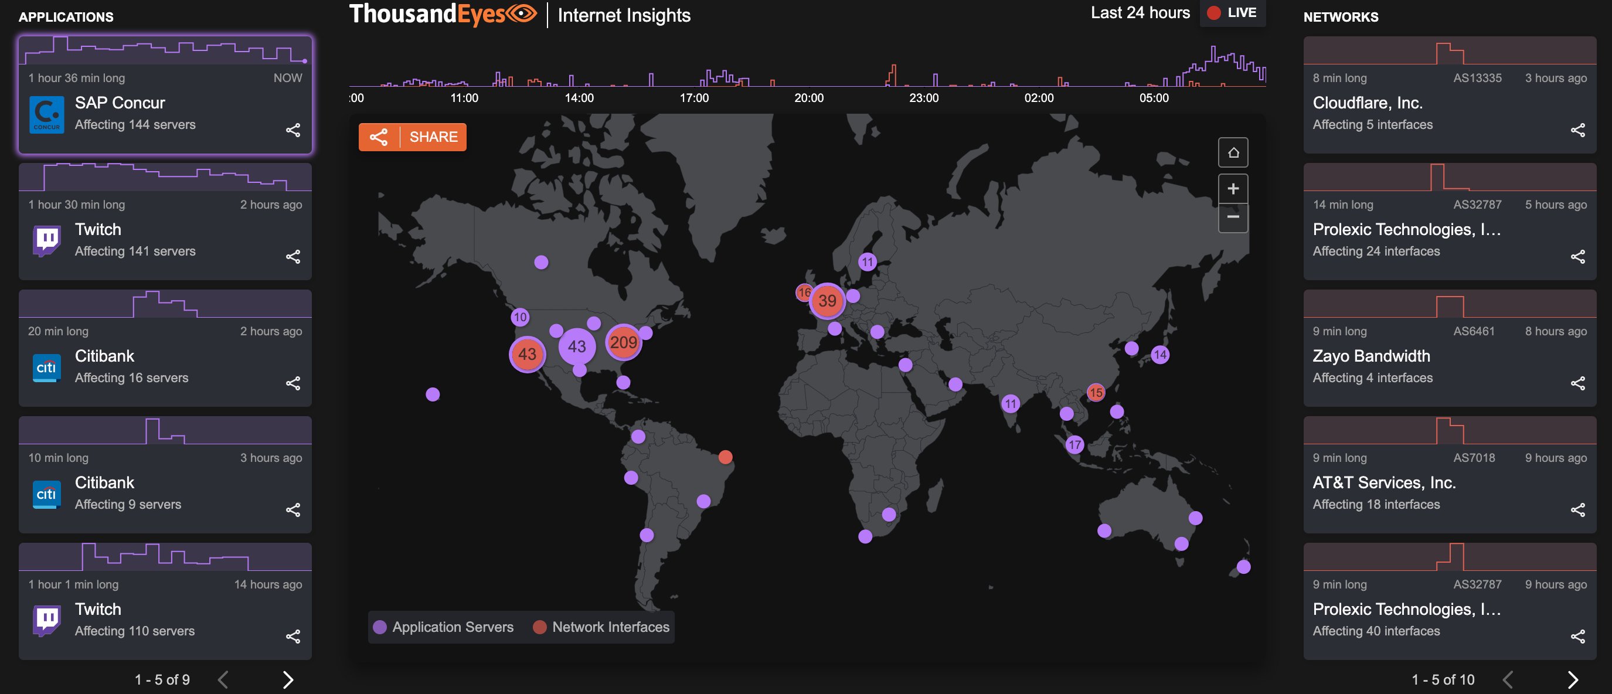Open the Cloudflare, Inc. outage card
The width and height of the screenshot is (1612, 694).
tap(1450, 94)
